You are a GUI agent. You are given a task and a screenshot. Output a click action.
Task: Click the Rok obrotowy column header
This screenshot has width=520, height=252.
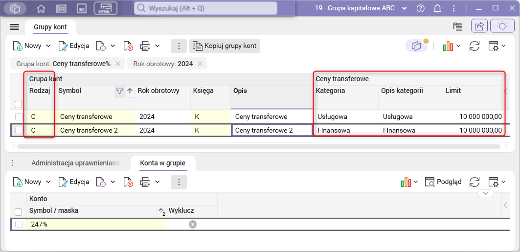pyautogui.click(x=162, y=97)
